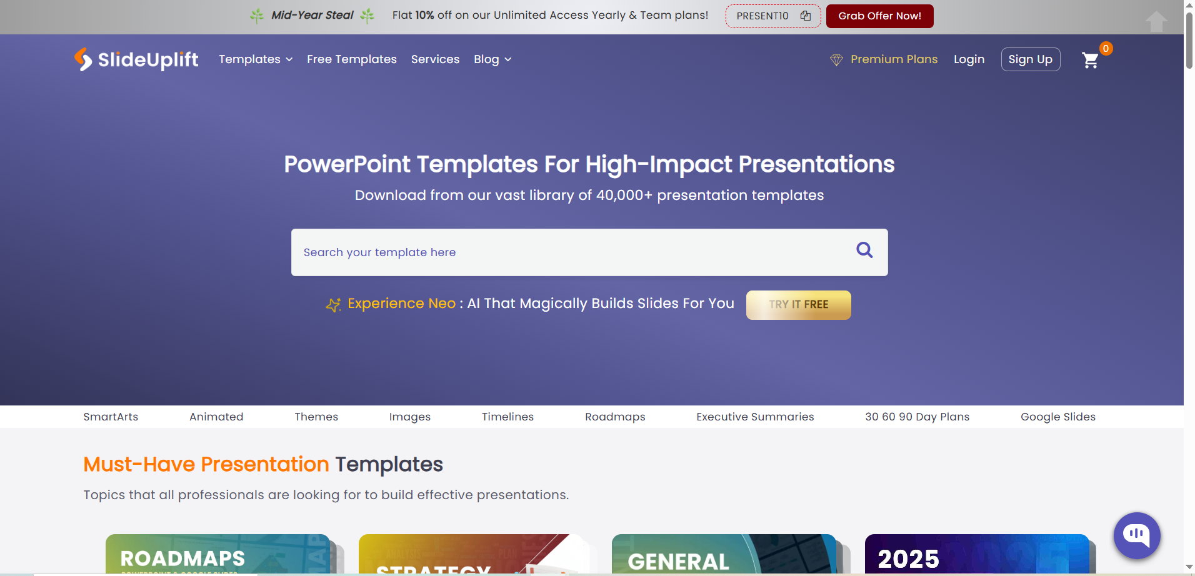The width and height of the screenshot is (1195, 576).
Task: Expand the Templates dropdown menu
Action: click(x=256, y=59)
